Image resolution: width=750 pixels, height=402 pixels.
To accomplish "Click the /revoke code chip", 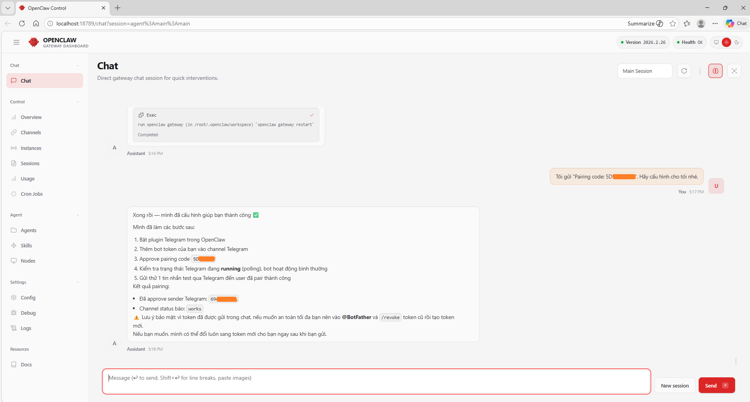I will pos(390,317).
